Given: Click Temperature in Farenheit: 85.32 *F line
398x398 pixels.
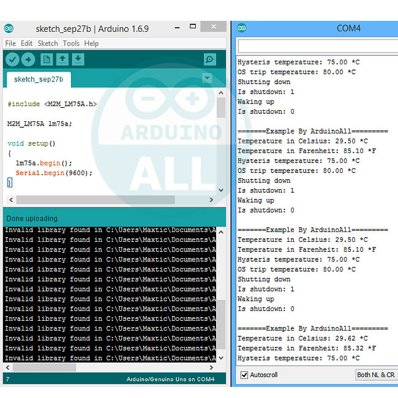Looking at the screenshot, I should point(307,348).
